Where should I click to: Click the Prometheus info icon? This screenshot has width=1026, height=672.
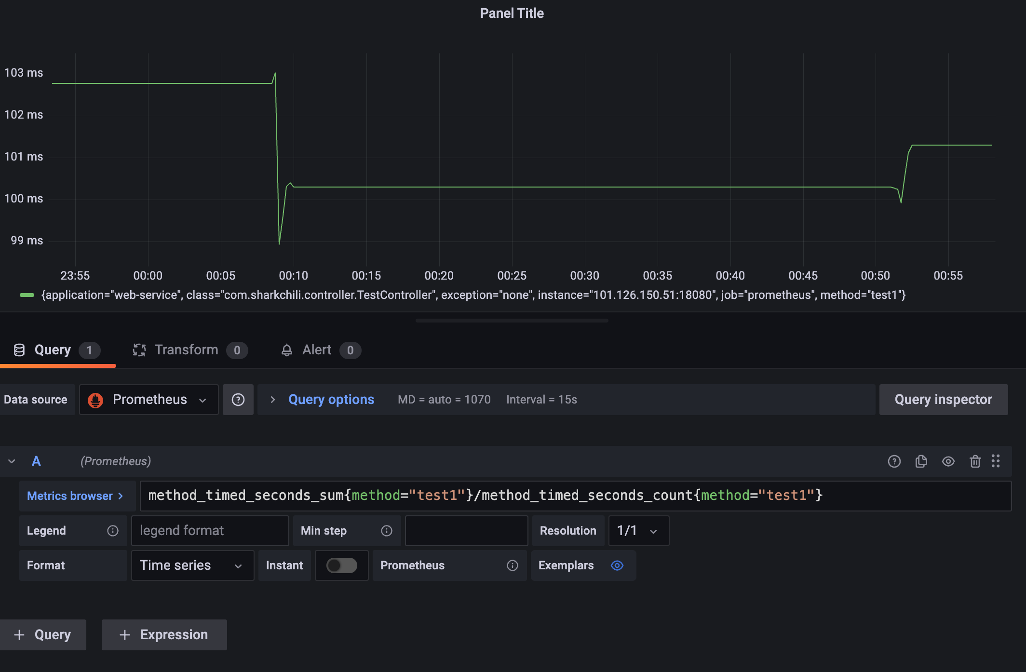pos(513,565)
